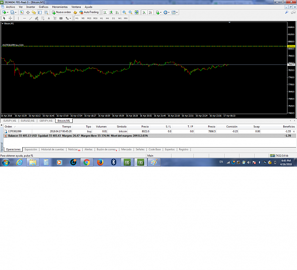Image resolution: width=297 pixels, height=270 pixels.
Task: Click the connection status 7432/14 kb
Action: pos(279,155)
